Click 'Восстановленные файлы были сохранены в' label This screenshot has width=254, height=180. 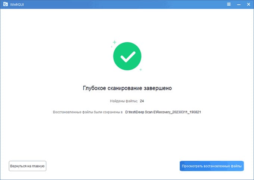(x=88, y=112)
